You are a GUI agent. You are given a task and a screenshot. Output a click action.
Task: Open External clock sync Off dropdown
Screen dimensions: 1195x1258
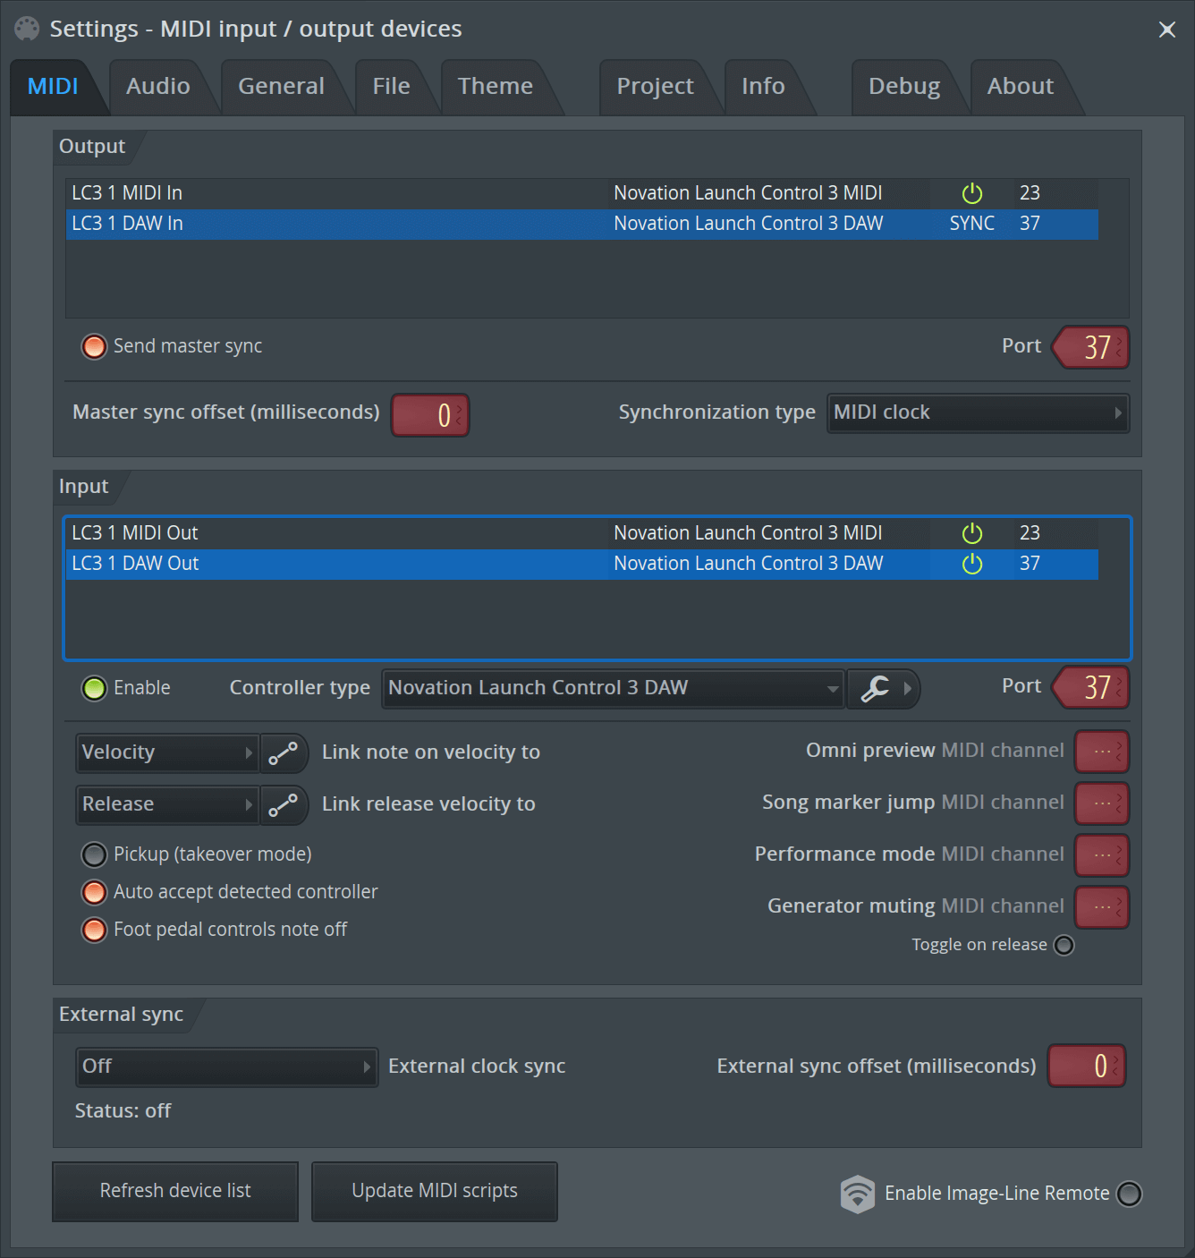coord(227,1067)
